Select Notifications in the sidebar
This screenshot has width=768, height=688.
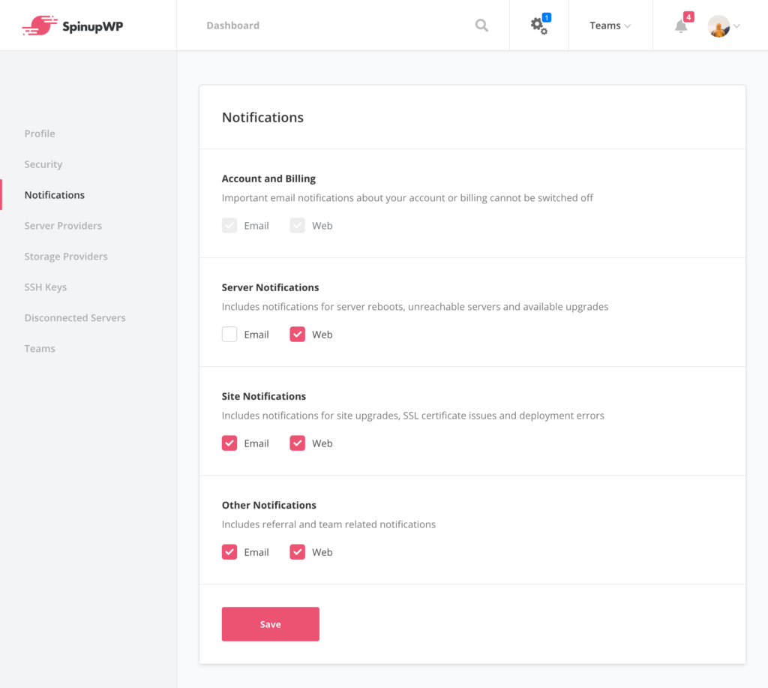pos(54,195)
